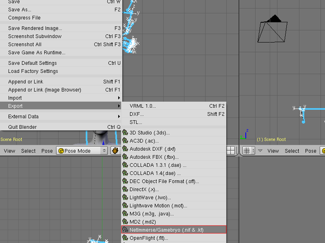This screenshot has width=325, height=243.
Task: Choose Save Game As Runtime...
Action: [x=61, y=52]
